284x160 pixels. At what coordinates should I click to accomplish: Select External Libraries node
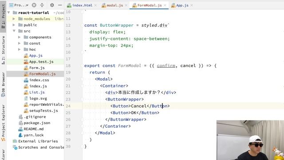click(x=38, y=141)
